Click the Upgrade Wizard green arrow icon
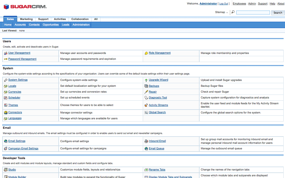The height and width of the screenshot is (178, 285). pos(146,80)
